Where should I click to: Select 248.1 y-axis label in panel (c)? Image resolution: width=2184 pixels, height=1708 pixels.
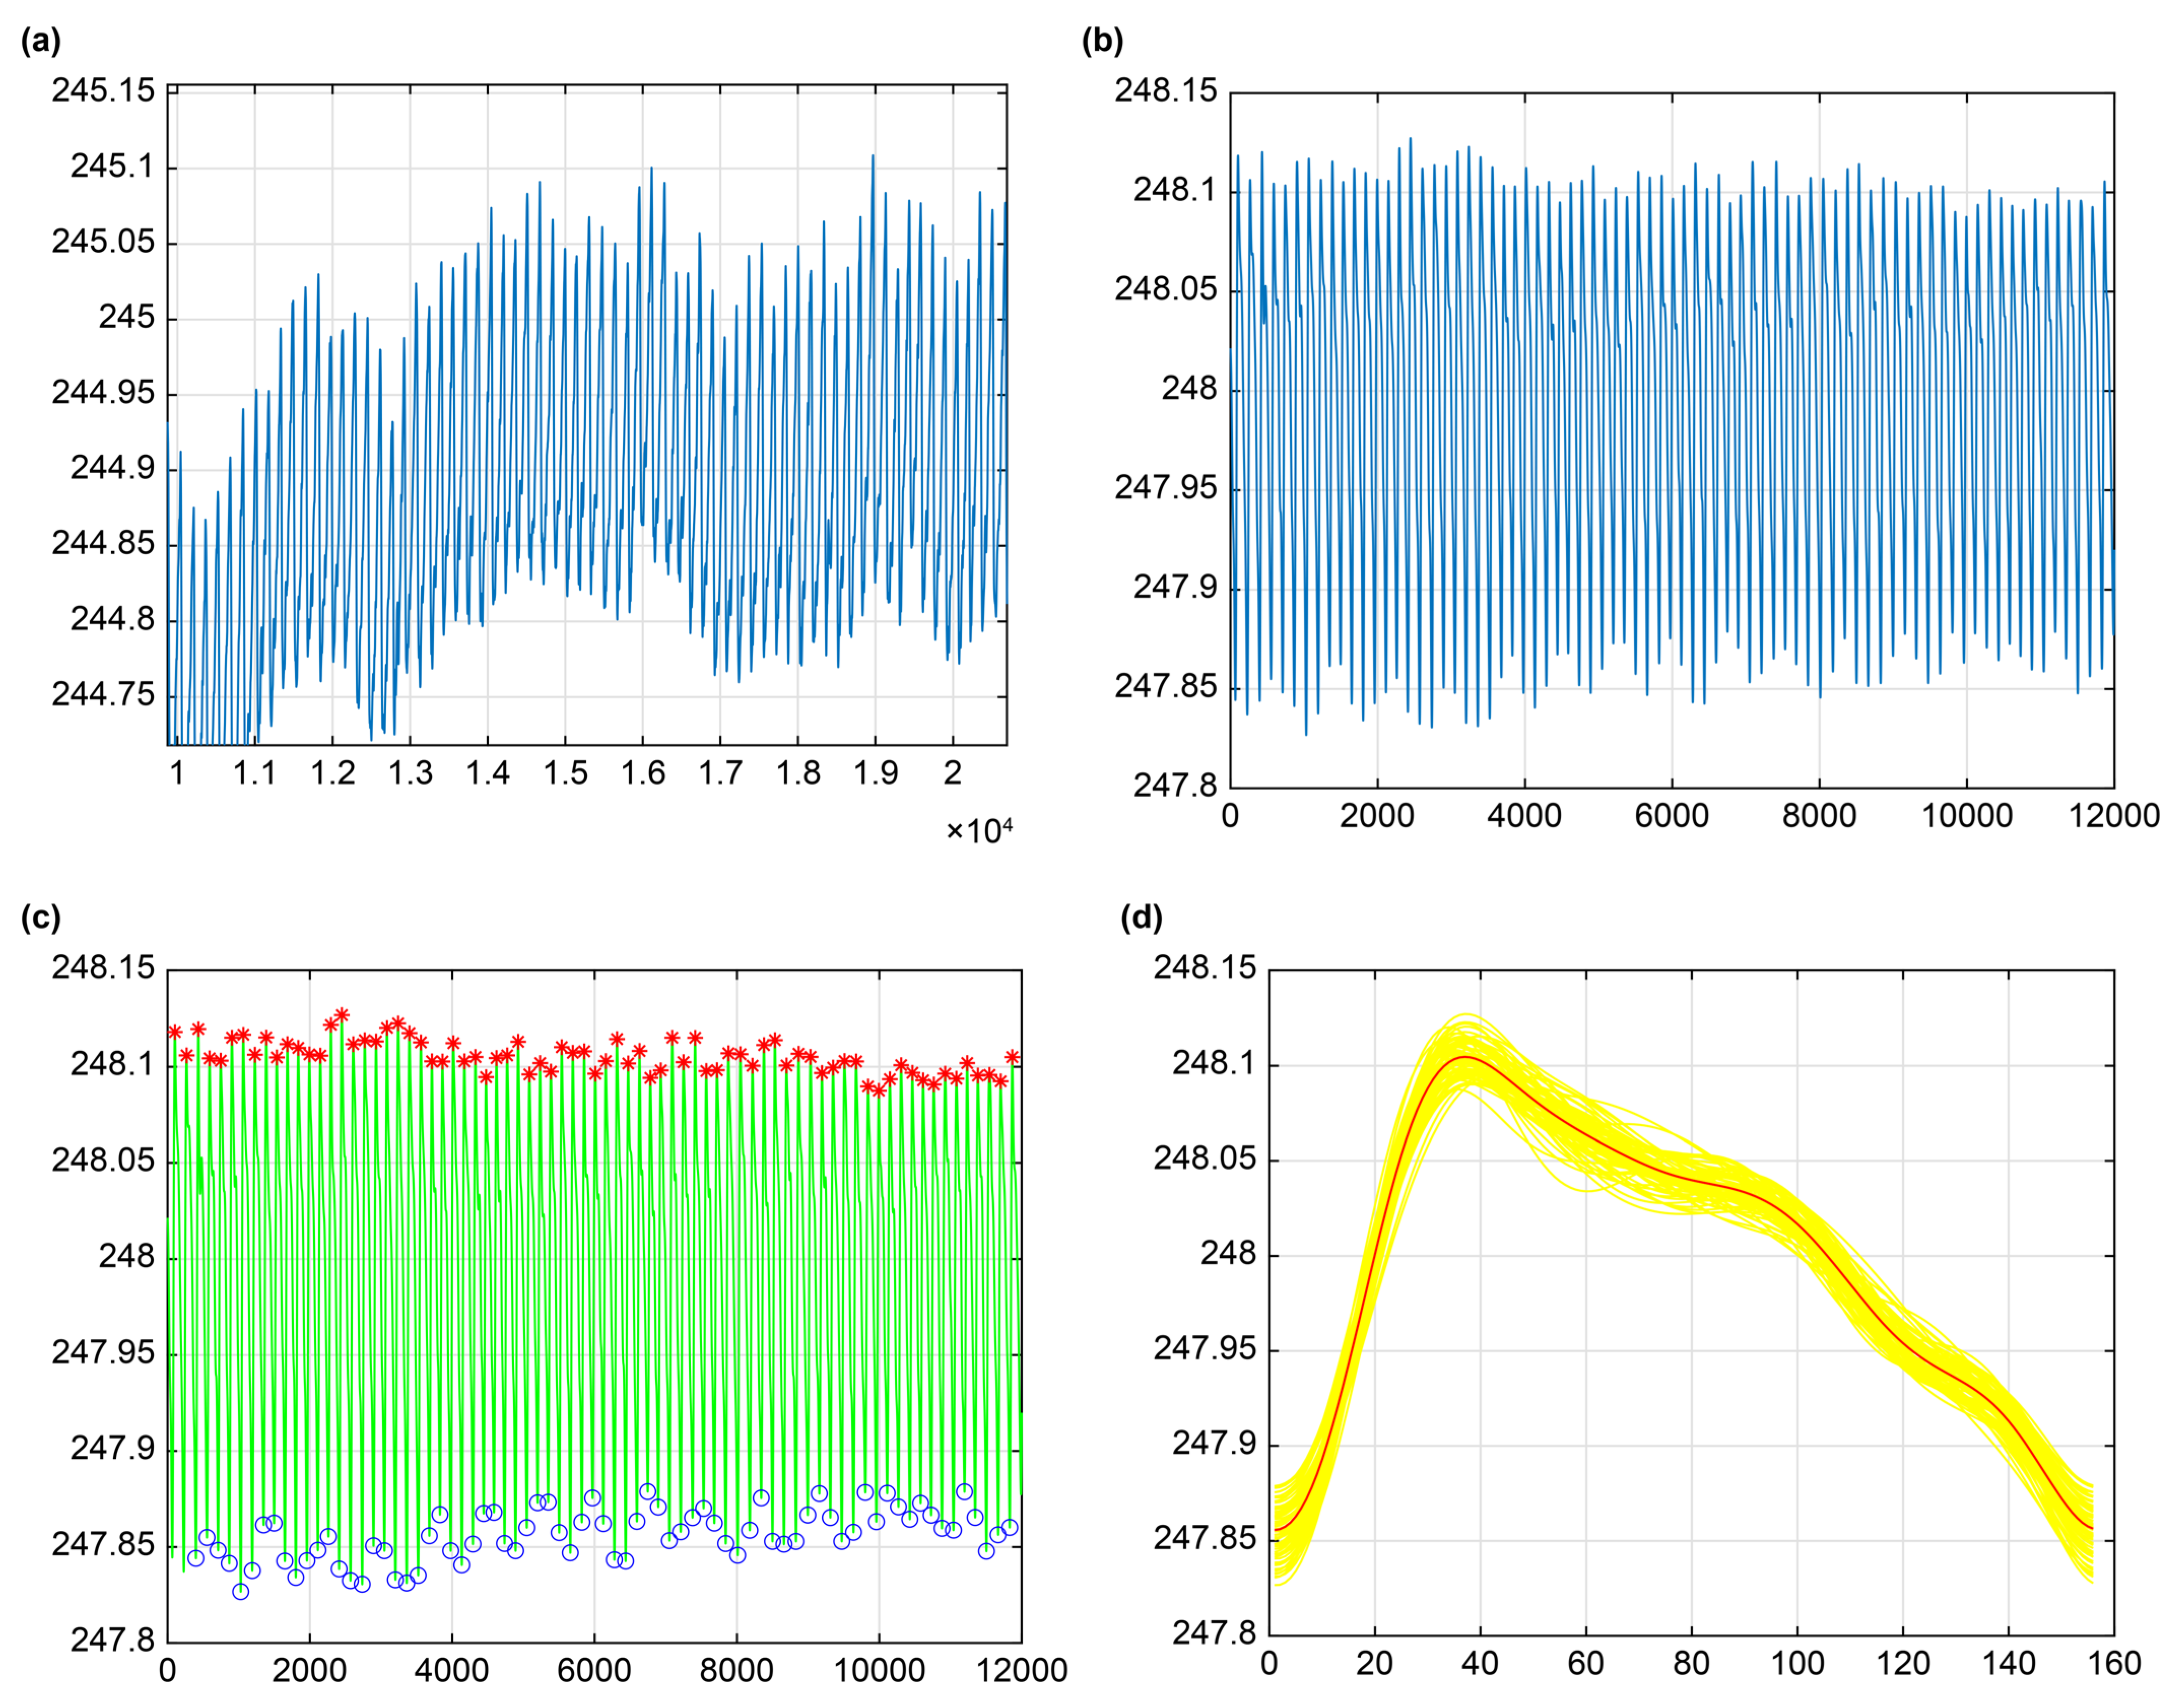click(113, 1064)
